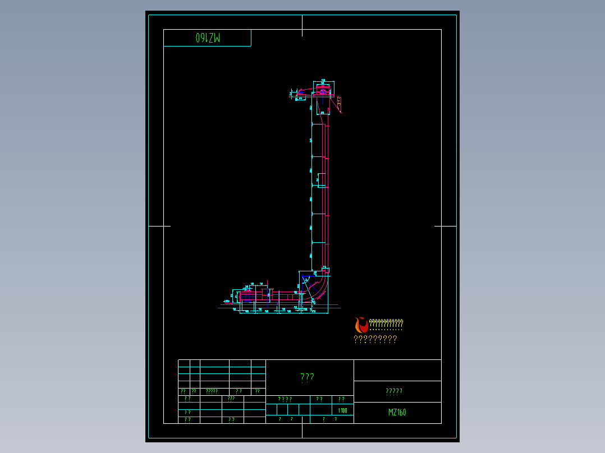Select the MZ160 text in title block

pos(397,412)
